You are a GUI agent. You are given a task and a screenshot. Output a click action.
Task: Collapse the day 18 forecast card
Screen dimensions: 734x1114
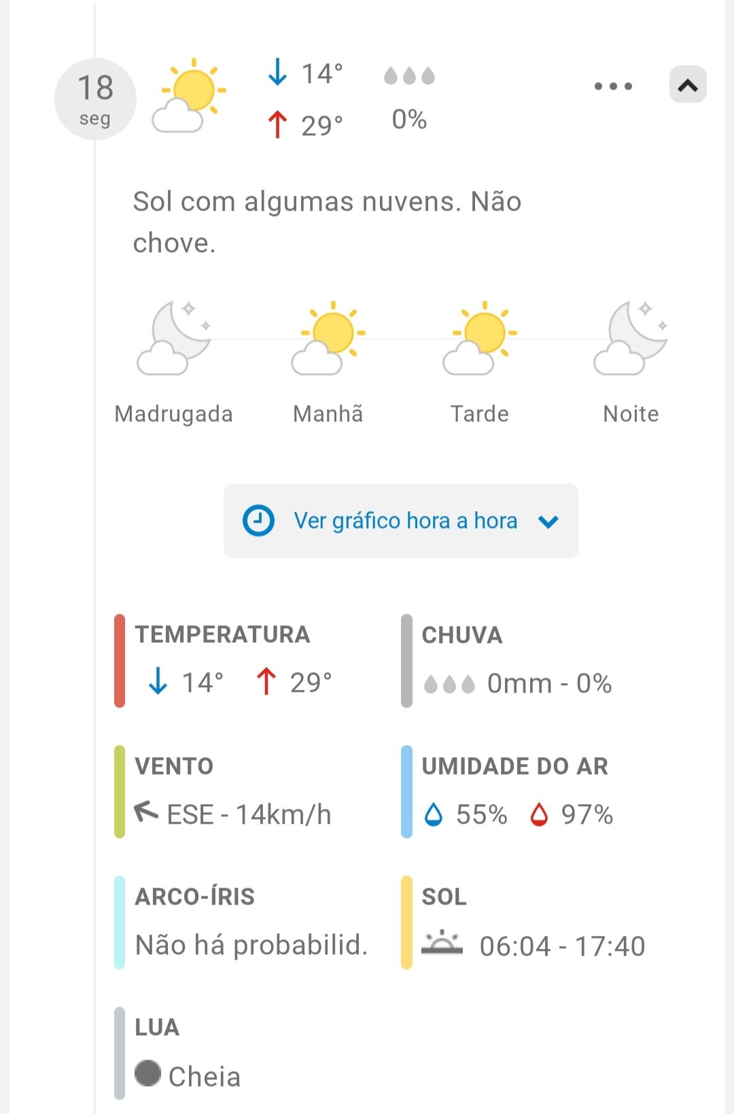(x=688, y=85)
